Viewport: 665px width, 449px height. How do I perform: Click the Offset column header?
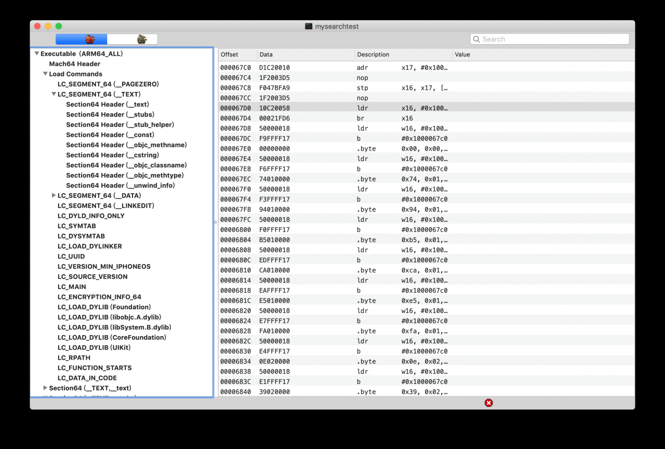pyautogui.click(x=237, y=55)
